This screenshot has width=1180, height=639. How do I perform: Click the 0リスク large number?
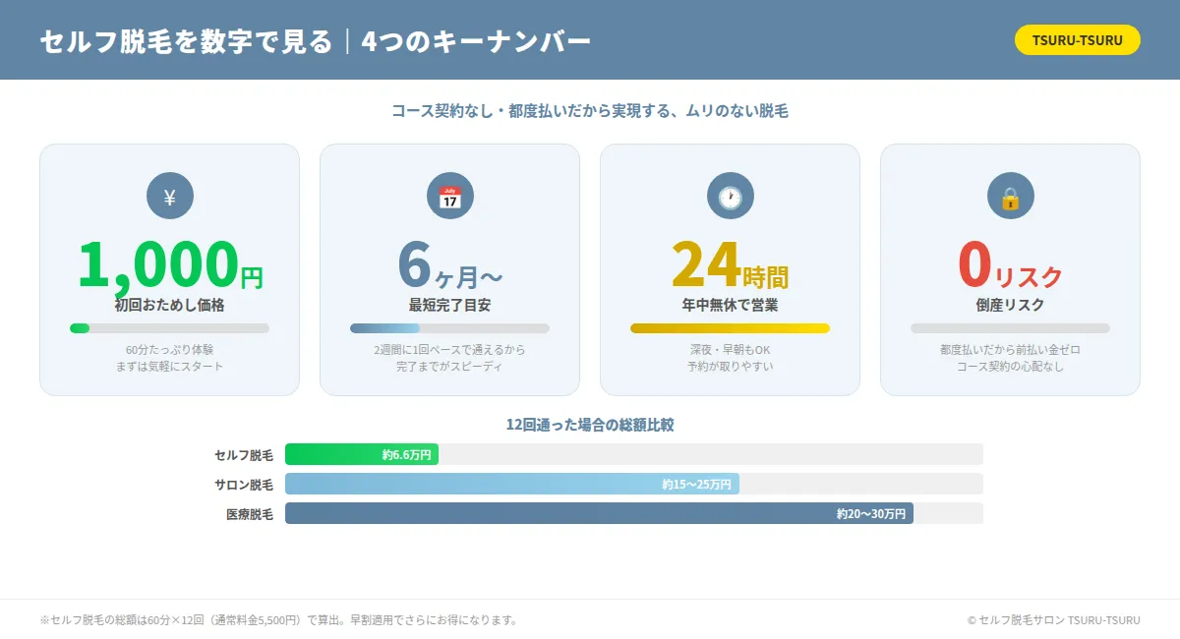(x=1010, y=264)
